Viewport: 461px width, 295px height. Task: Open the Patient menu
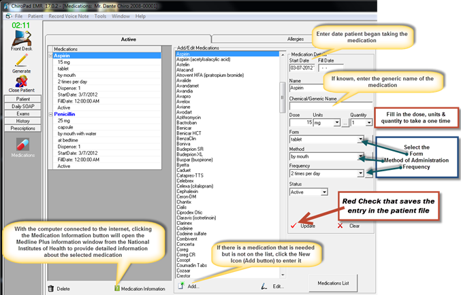pos(35,16)
